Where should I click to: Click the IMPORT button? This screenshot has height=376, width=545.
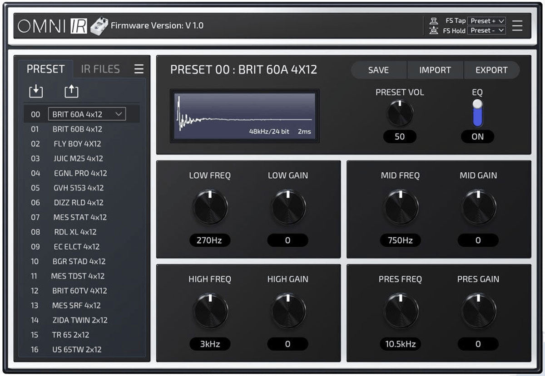435,70
